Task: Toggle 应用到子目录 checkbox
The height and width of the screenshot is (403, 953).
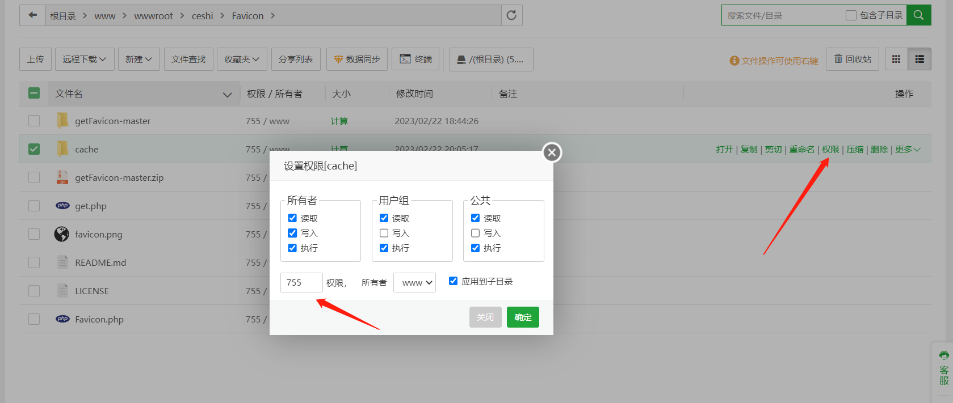Action: pos(453,281)
